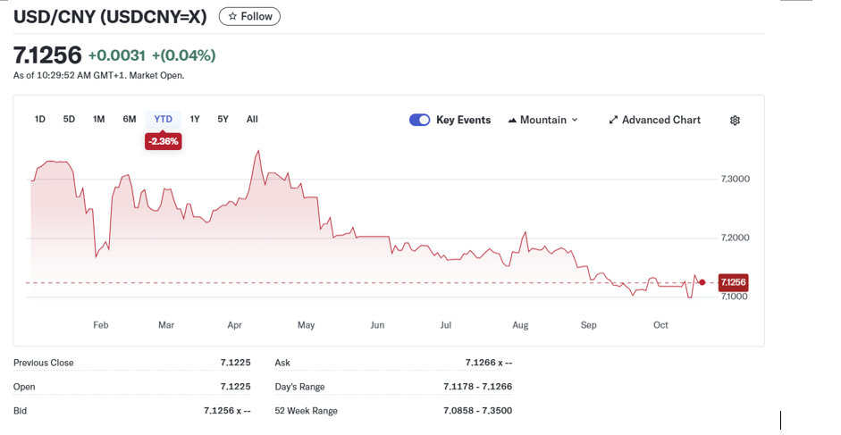Open the Advanced Chart link
Image resolution: width=841 pixels, height=435 pixels.
660,121
